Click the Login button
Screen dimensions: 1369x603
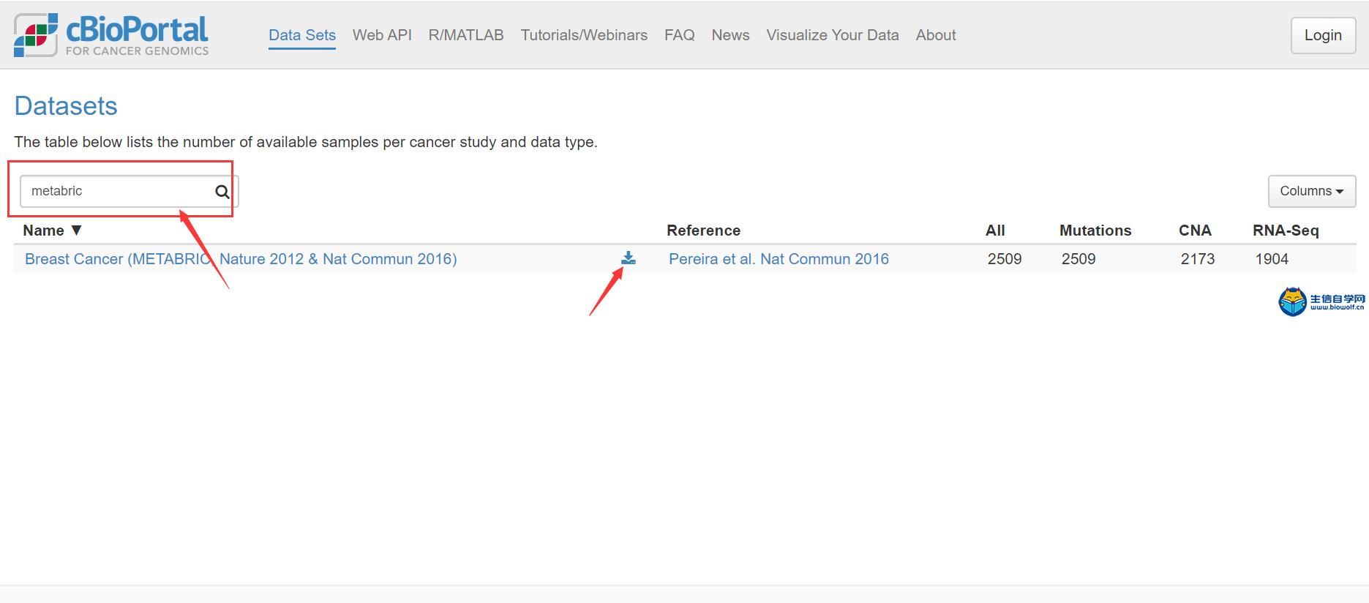[1323, 35]
